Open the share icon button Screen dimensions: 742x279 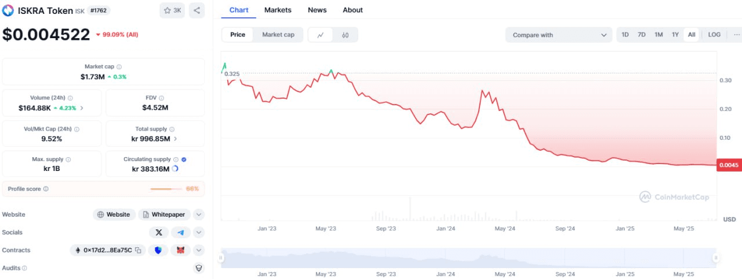[x=197, y=10]
